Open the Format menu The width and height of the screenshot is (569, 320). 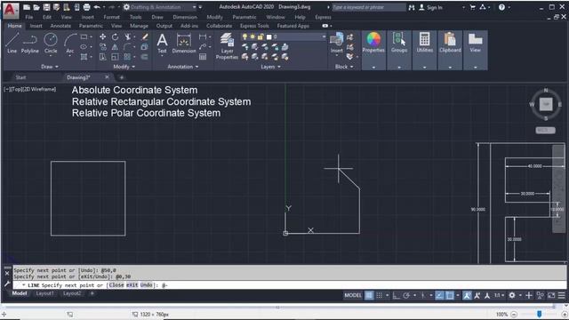111,17
